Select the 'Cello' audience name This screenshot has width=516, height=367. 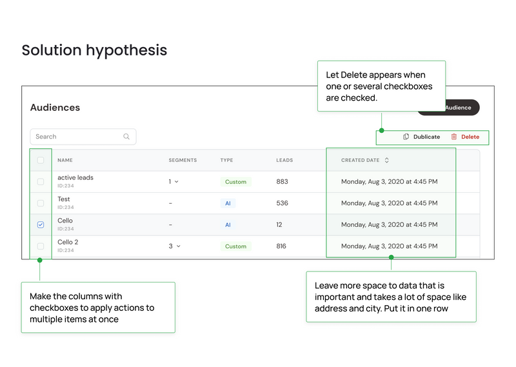click(65, 221)
